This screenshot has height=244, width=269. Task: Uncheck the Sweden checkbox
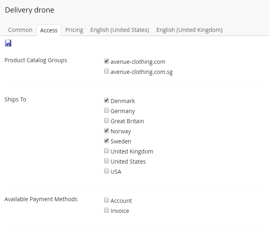(106, 141)
